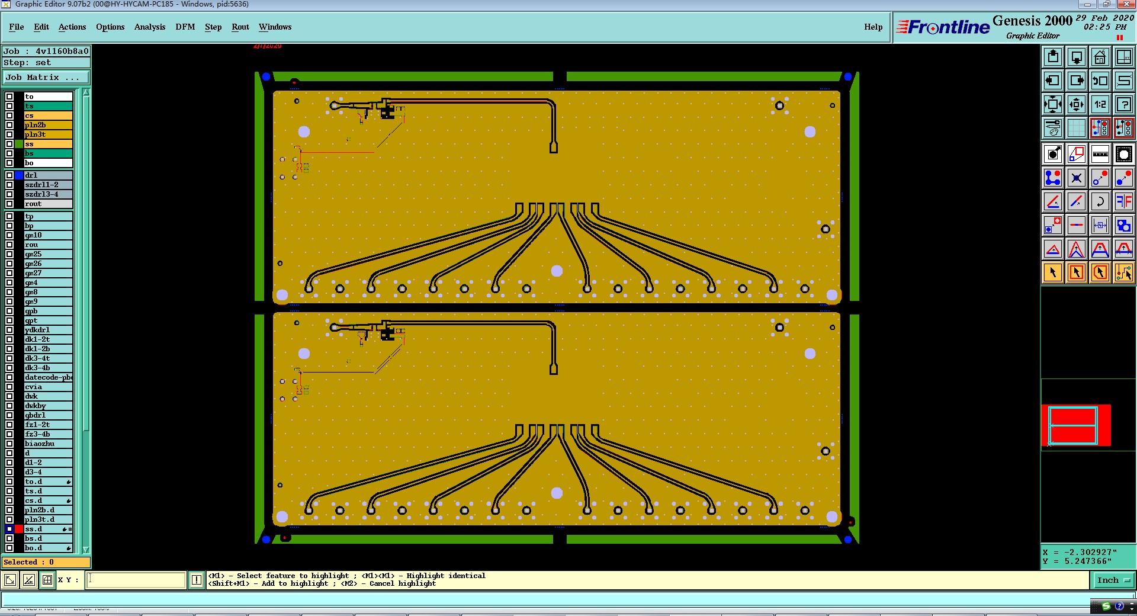Open the Windows menu
The height and width of the screenshot is (616, 1137).
275,27
